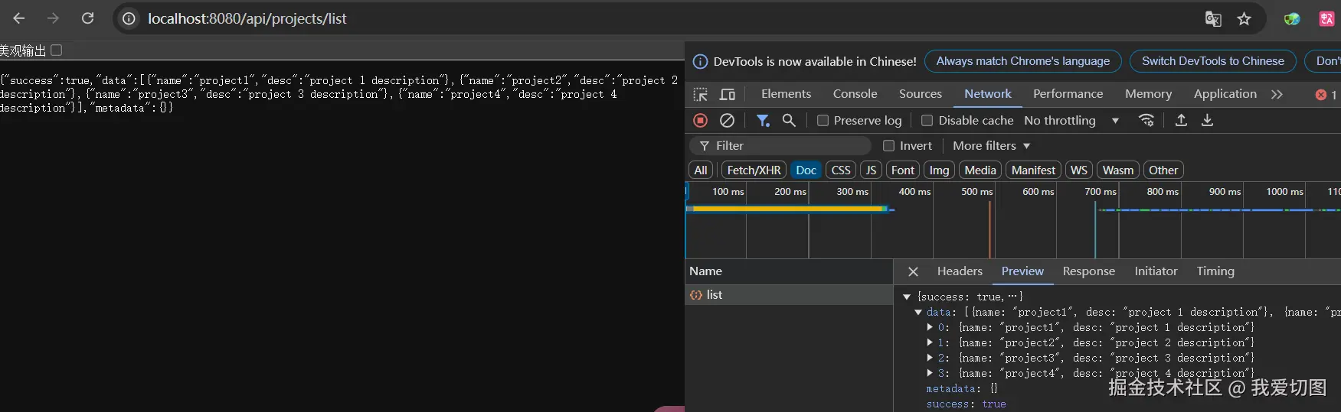This screenshot has width=1341, height=412.
Task: Reload the current page
Action: point(88,18)
